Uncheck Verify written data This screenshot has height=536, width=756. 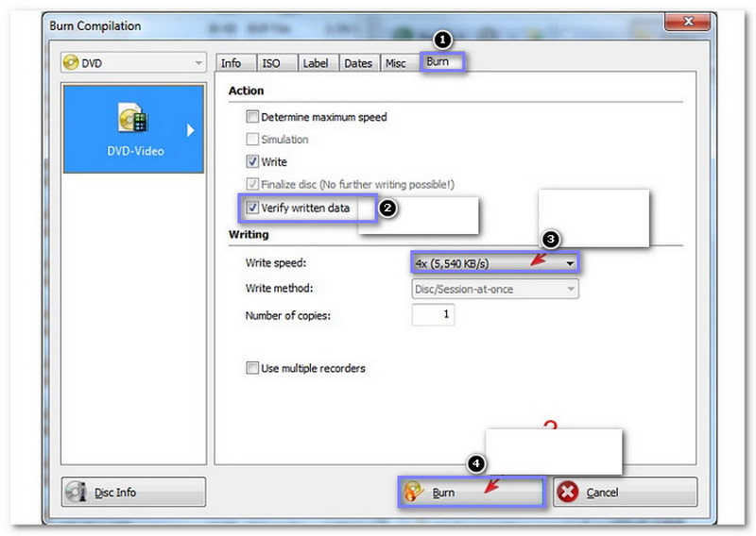252,208
